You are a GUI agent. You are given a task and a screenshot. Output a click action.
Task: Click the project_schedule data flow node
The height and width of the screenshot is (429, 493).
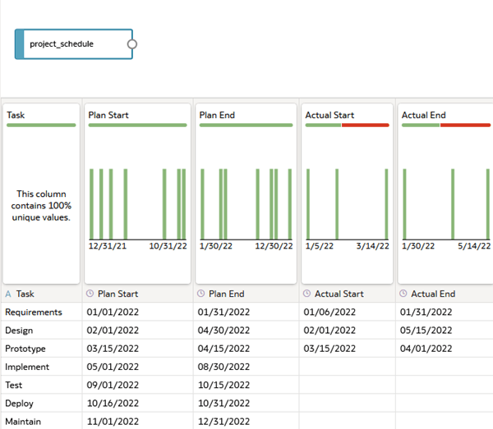pos(72,44)
